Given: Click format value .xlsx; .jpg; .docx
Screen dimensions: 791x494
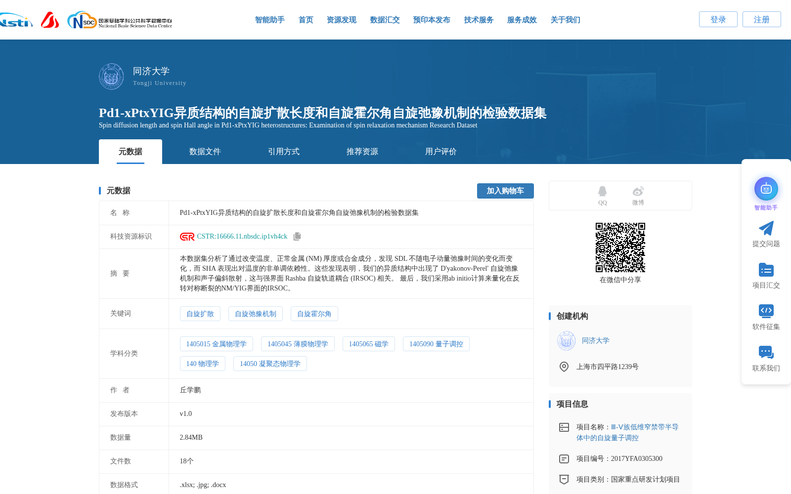Looking at the screenshot, I should tap(203, 485).
